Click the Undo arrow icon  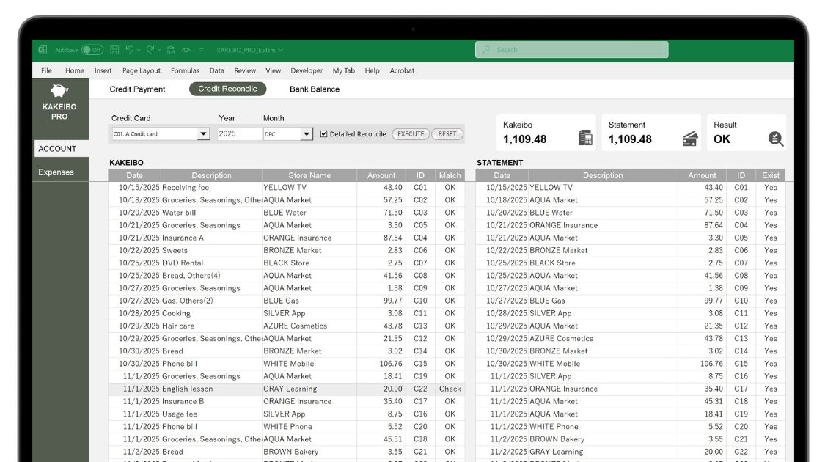coord(129,49)
